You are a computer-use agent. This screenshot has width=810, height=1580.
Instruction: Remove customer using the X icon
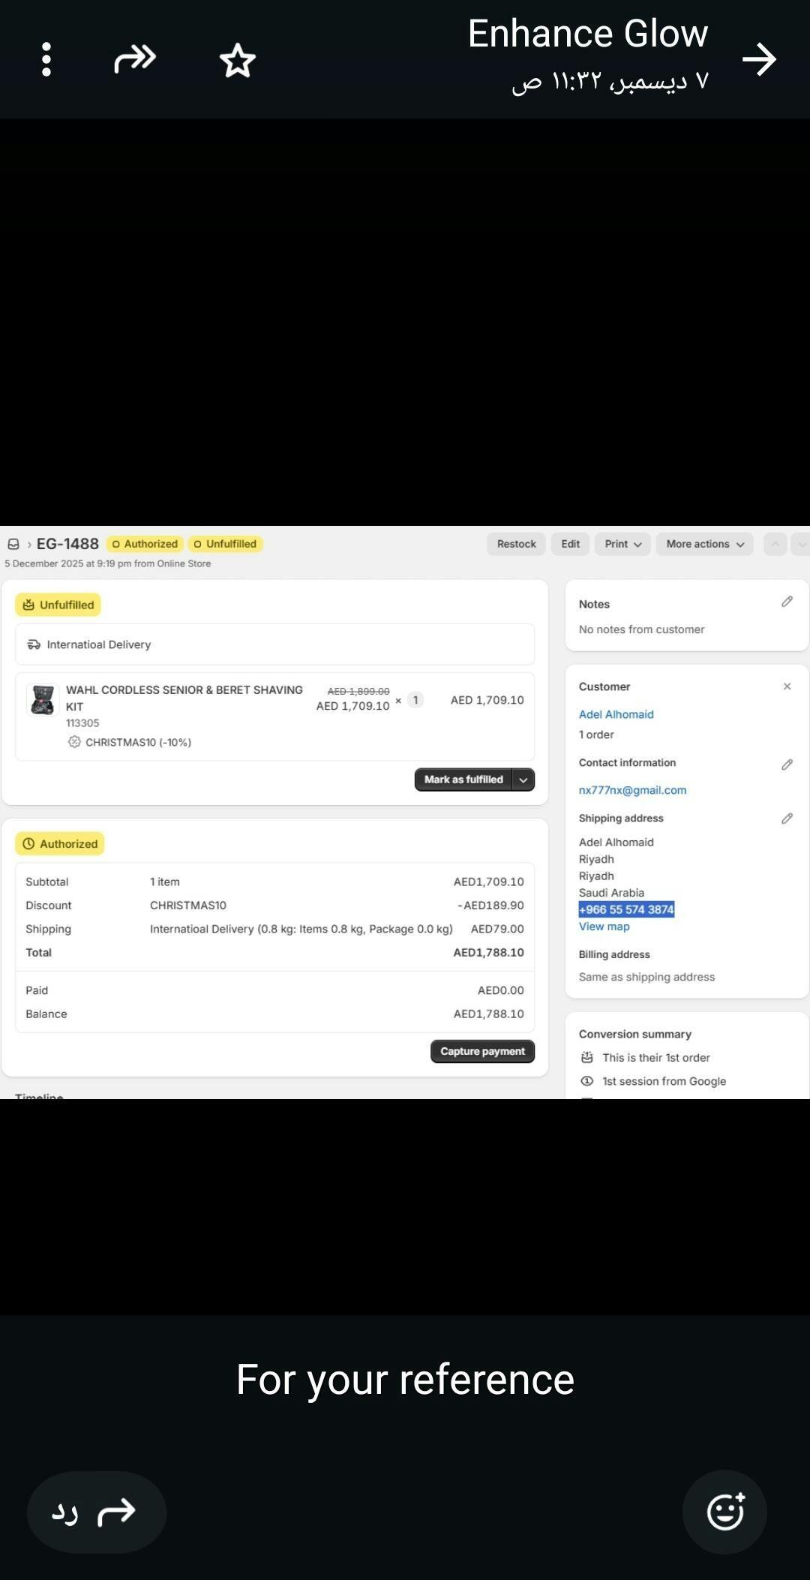[787, 686]
